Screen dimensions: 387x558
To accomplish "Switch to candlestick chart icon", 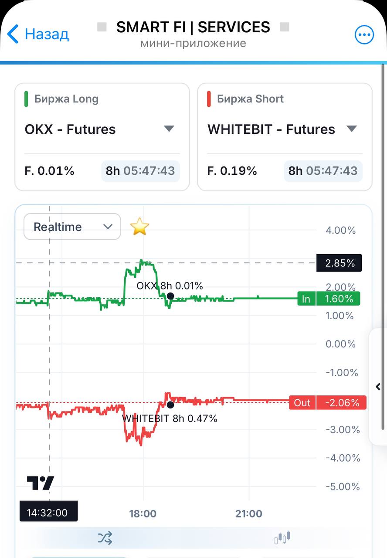I will [282, 538].
